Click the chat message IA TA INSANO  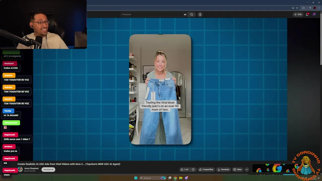point(11,115)
